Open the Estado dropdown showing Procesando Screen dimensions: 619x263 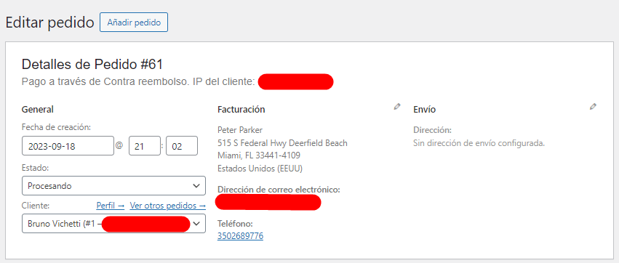pyautogui.click(x=113, y=185)
